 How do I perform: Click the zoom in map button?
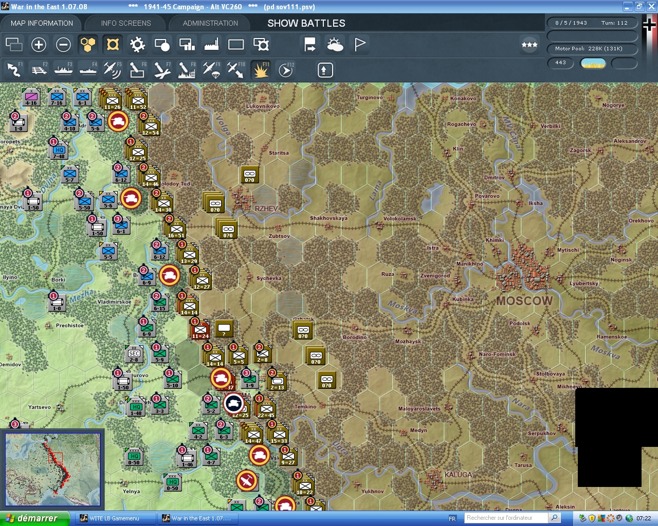point(39,45)
